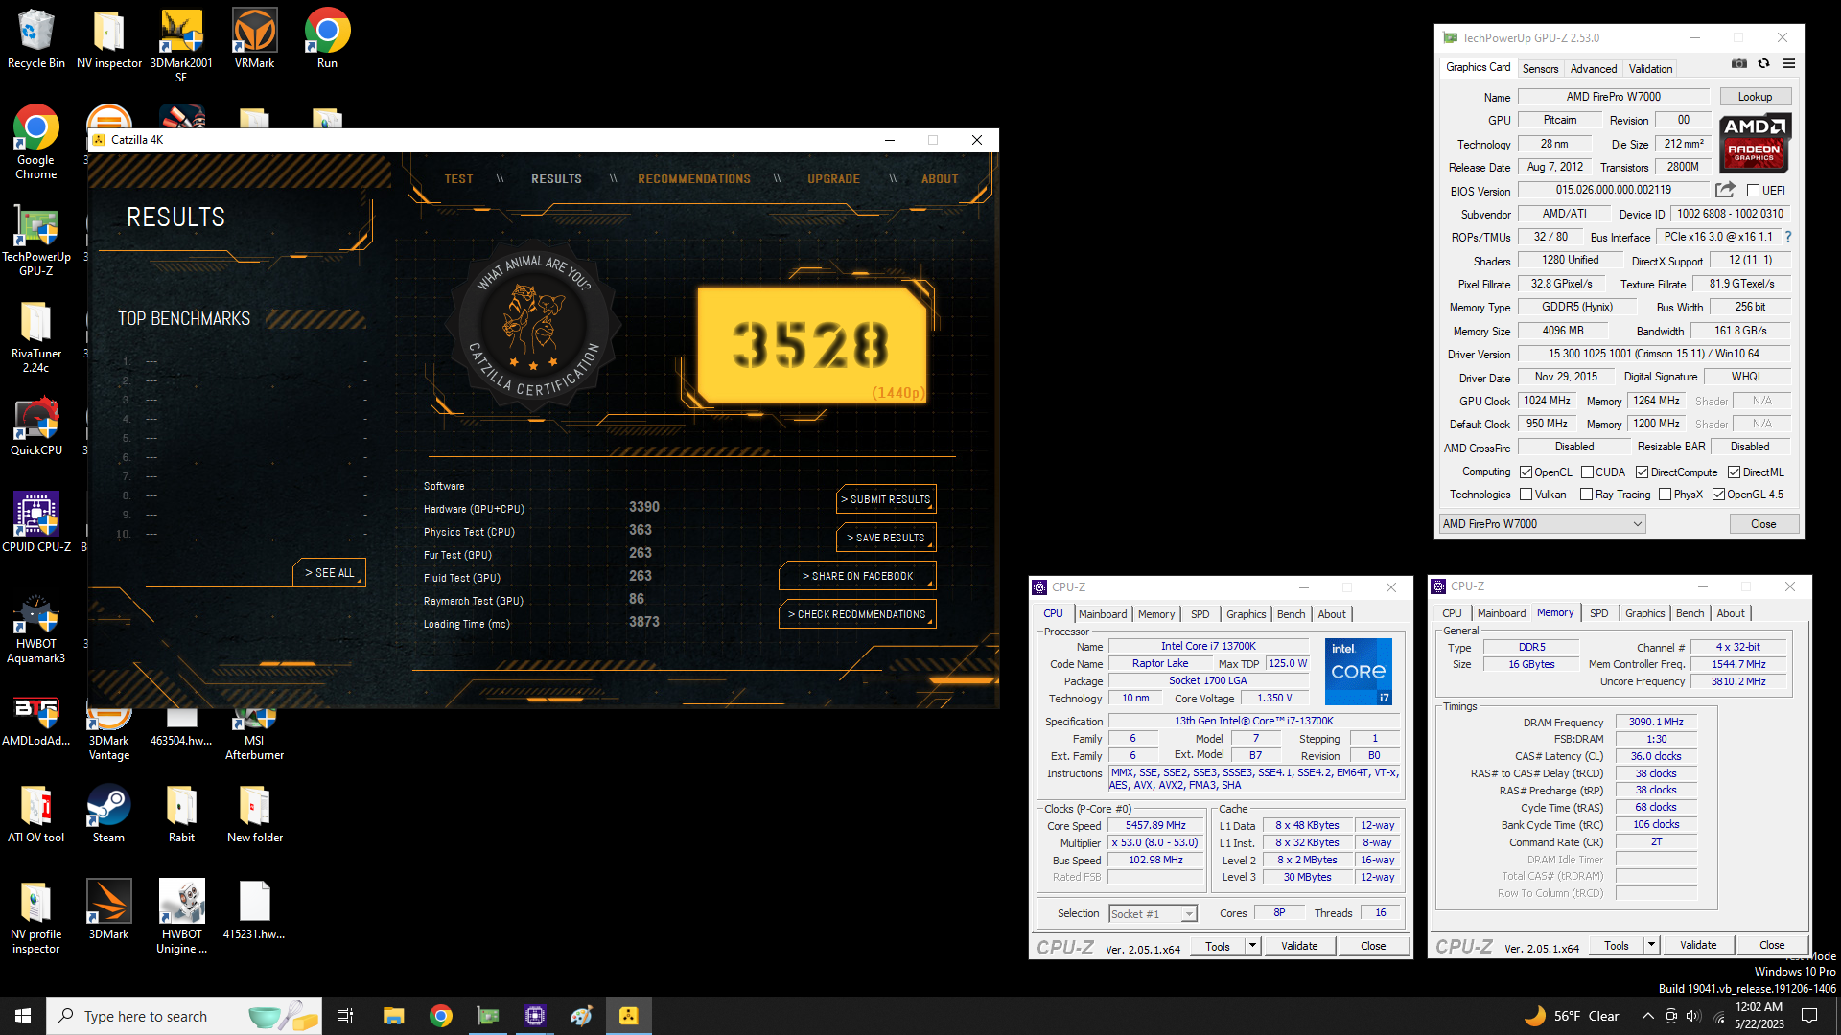
Task: Open NV profile inspector desktop icon
Action: point(36,916)
